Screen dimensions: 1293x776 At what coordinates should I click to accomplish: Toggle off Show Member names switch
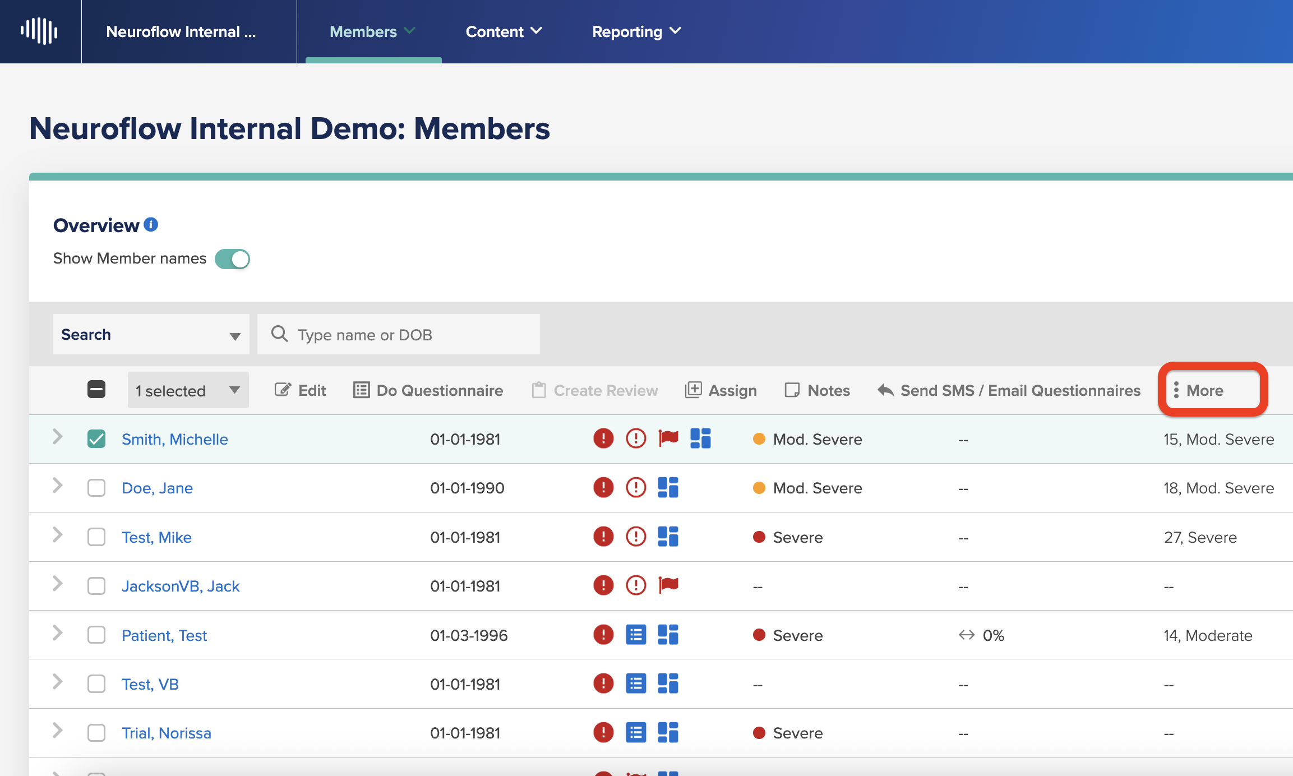click(x=232, y=259)
